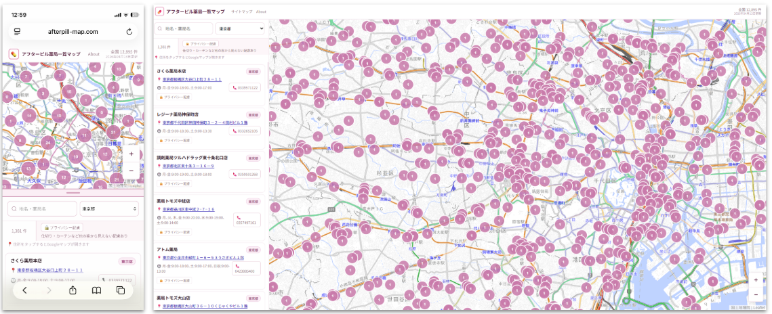Zoom out on the desktop map

point(756,294)
